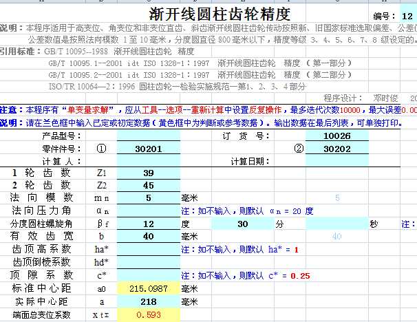Click the GB/T 10095.2--2001 reference line

pyautogui.click(x=200, y=75)
